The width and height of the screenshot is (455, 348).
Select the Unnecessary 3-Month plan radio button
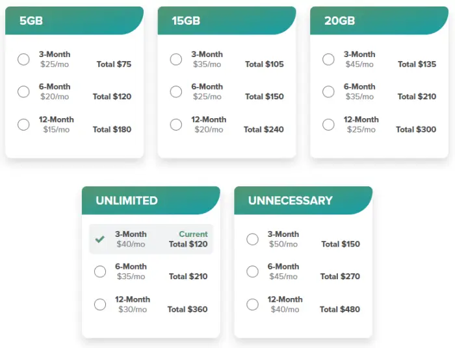(252, 239)
